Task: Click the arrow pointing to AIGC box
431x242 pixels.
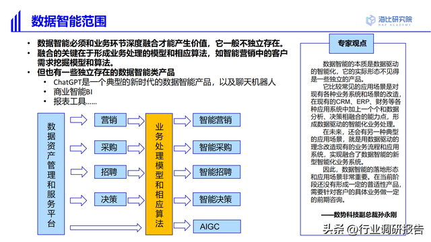Action: click(183, 226)
